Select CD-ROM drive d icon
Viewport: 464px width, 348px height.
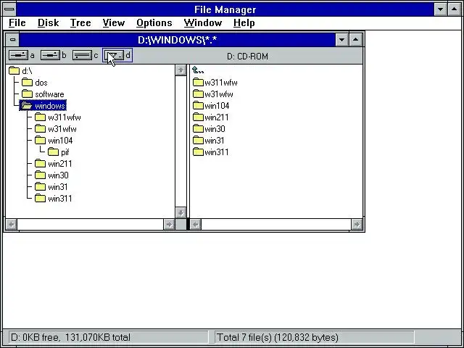114,55
